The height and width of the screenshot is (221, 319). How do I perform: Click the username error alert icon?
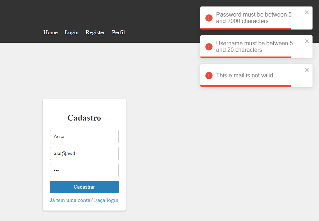(x=209, y=47)
